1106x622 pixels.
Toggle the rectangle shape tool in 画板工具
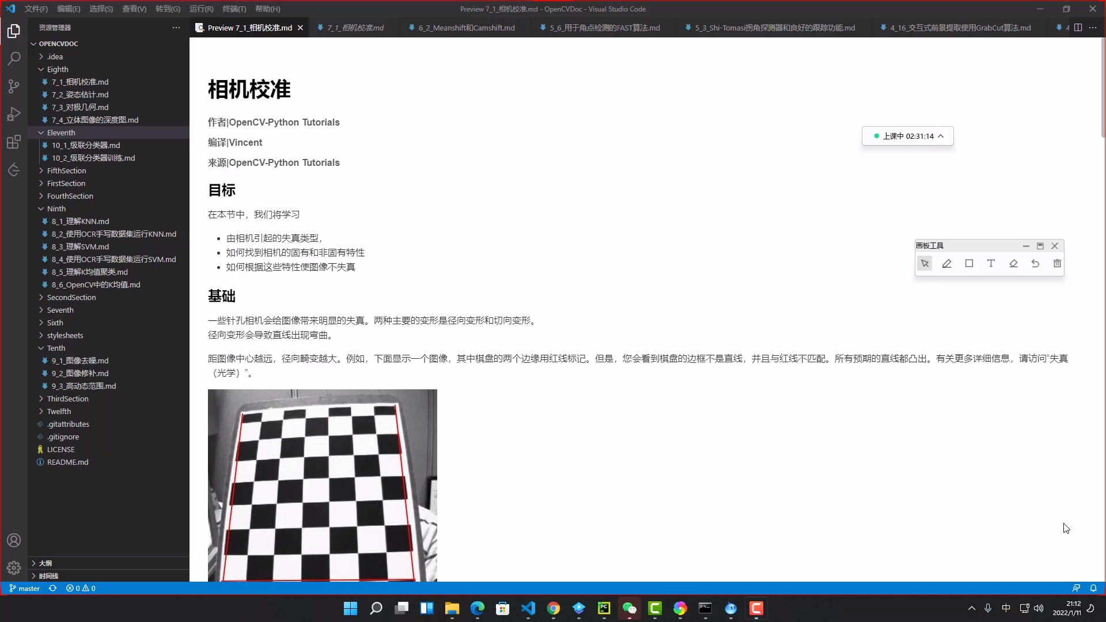click(969, 263)
